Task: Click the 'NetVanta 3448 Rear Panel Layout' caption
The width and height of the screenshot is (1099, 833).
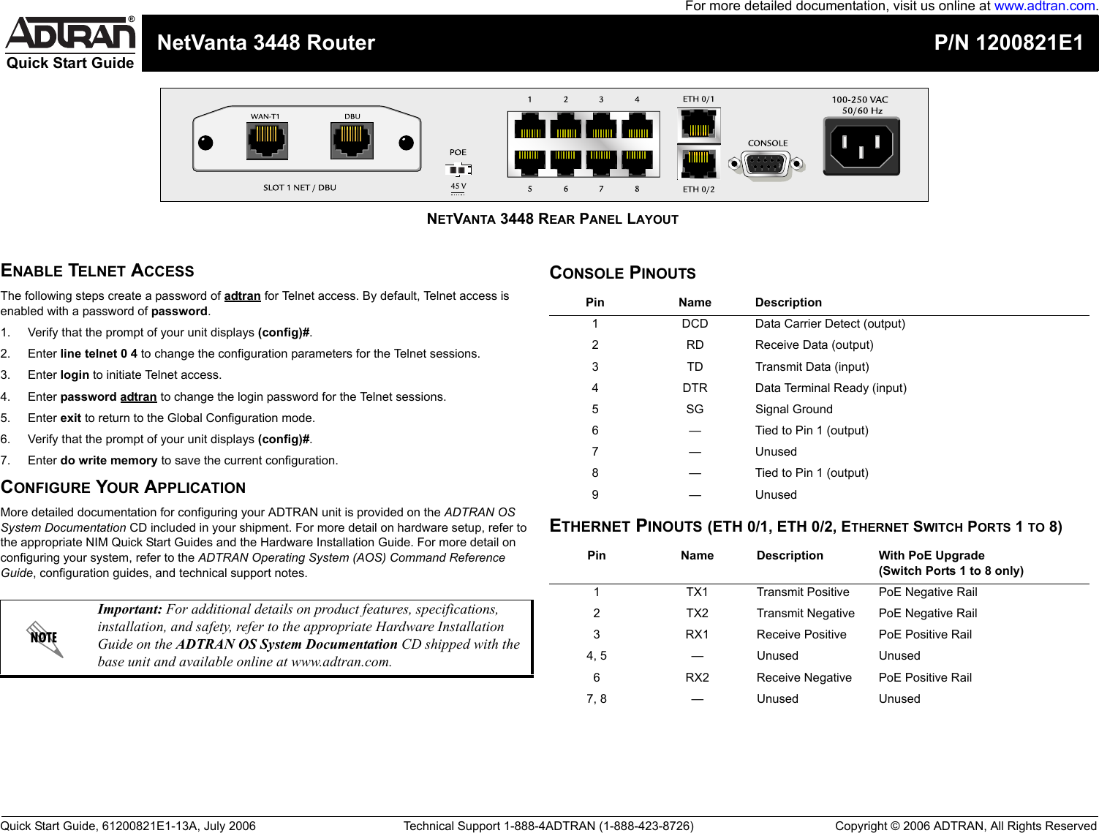Action: pos(553,219)
